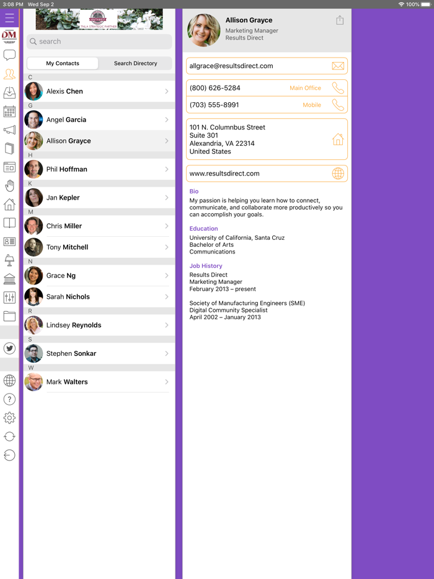Tap the globe icon beside website
Viewport: 434px width, 579px height.
click(338, 174)
